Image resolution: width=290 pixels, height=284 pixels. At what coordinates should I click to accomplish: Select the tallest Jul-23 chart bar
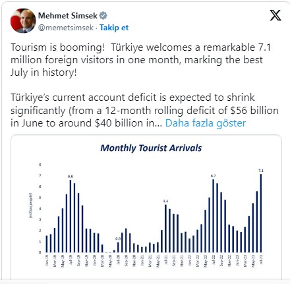(x=261, y=213)
